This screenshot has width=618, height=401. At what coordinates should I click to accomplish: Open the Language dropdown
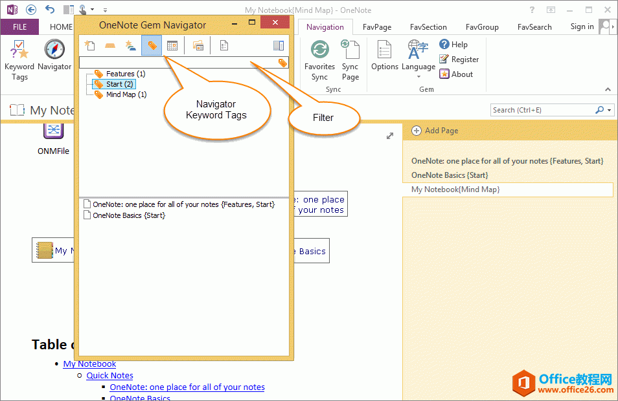(x=418, y=60)
